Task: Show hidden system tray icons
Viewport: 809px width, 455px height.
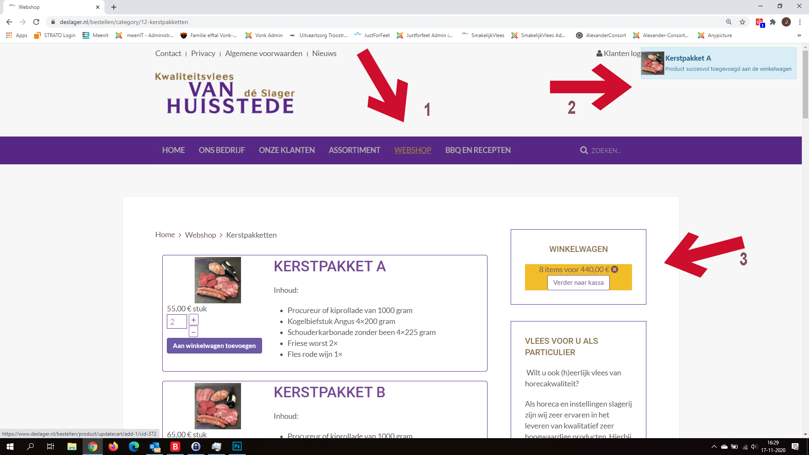Action: pyautogui.click(x=714, y=447)
